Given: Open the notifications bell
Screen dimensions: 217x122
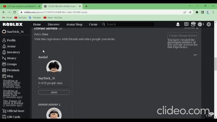Looking at the screenshot, I should (178, 24).
